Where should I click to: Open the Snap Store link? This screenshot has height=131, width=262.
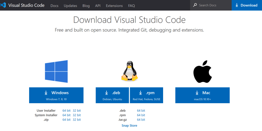(x=129, y=125)
